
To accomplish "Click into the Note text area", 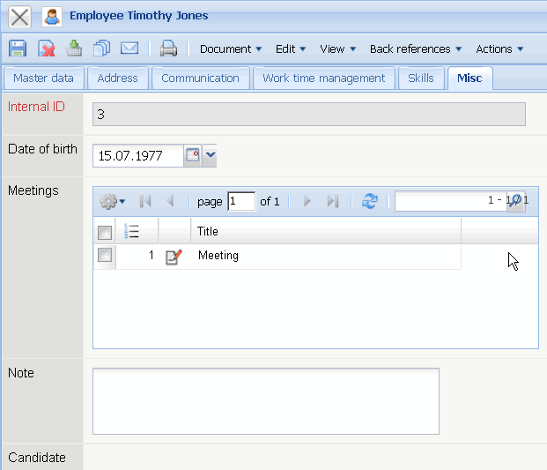I will pos(265,401).
